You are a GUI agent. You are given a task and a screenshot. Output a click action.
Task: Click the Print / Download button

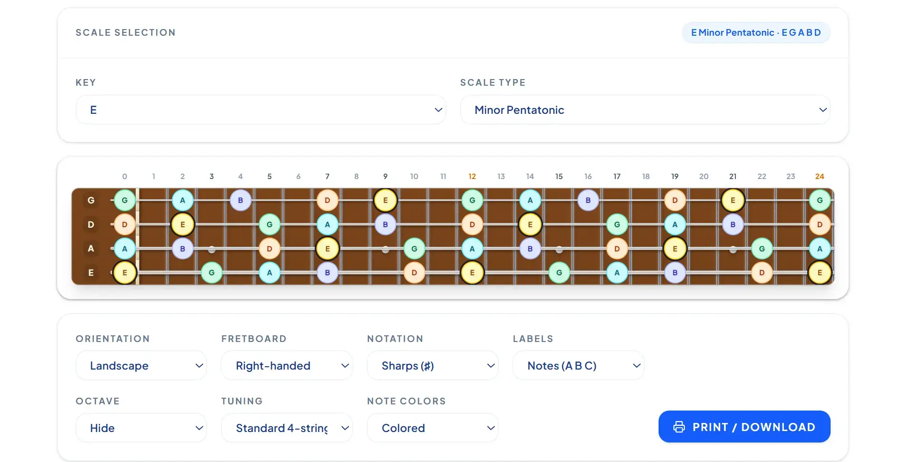(744, 427)
